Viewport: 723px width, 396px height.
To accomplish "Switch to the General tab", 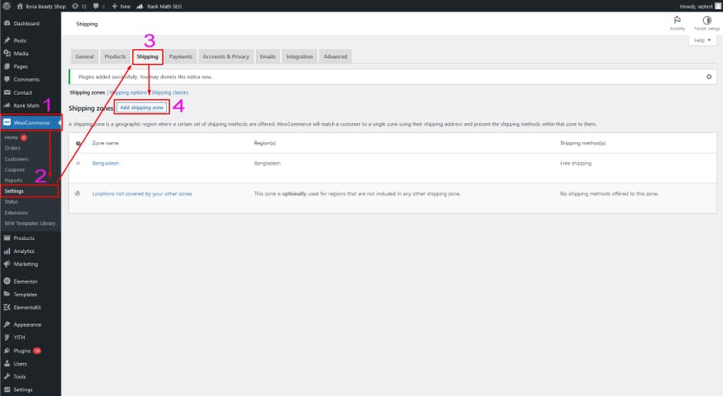I will [85, 56].
